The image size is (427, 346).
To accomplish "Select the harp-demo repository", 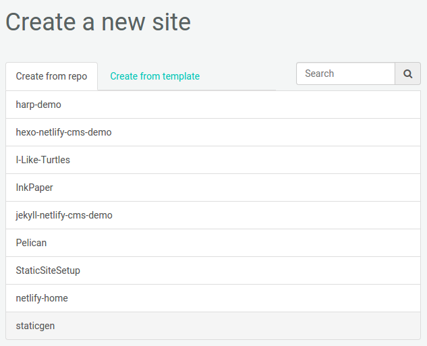I will click(38, 105).
